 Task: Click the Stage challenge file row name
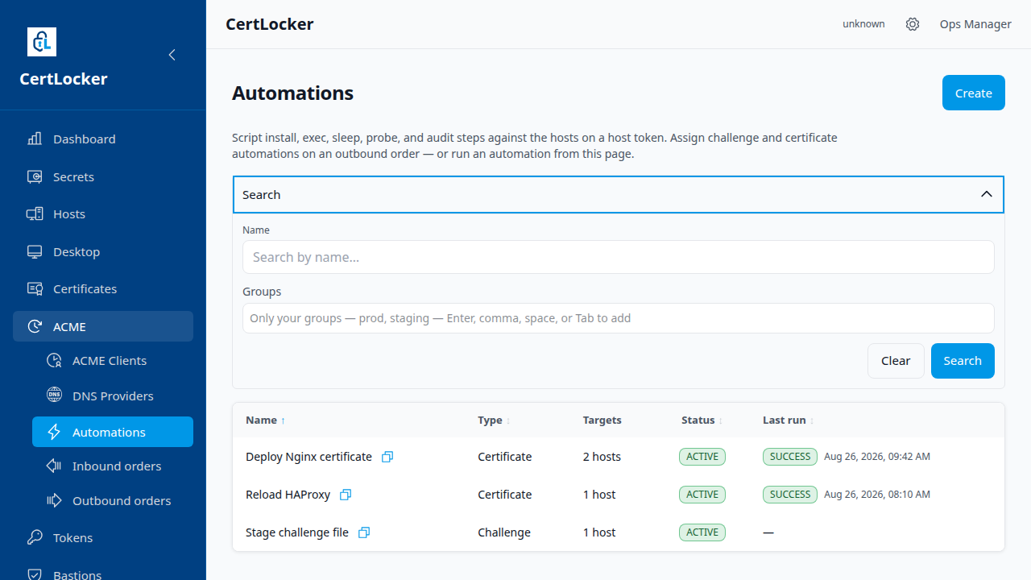297,532
